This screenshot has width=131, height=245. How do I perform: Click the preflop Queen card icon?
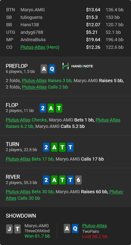click(52, 69)
